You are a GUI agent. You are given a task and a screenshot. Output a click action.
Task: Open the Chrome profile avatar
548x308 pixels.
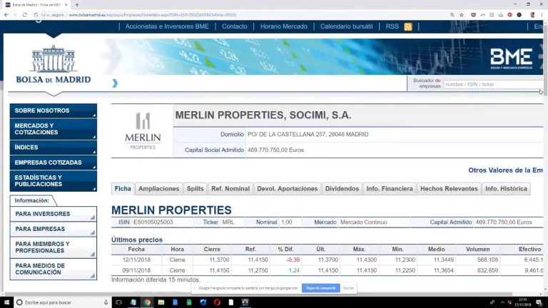tap(532, 15)
